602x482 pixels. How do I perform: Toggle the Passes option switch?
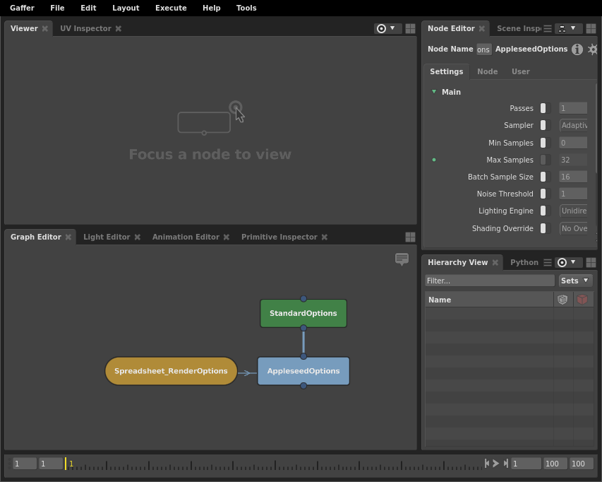pos(546,108)
